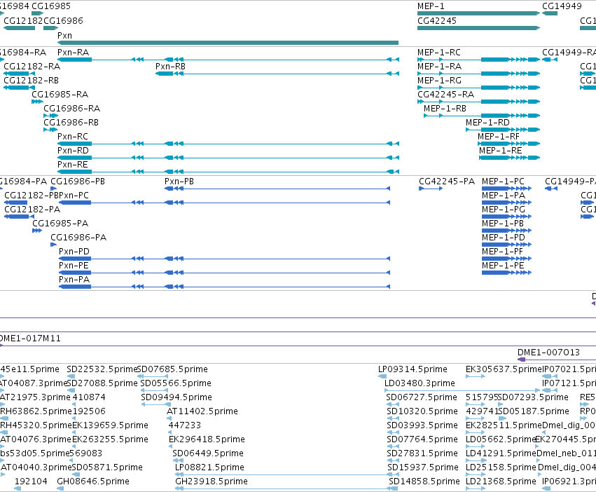
Task: Select EST label LP08821.5prime
Action: 209,467
